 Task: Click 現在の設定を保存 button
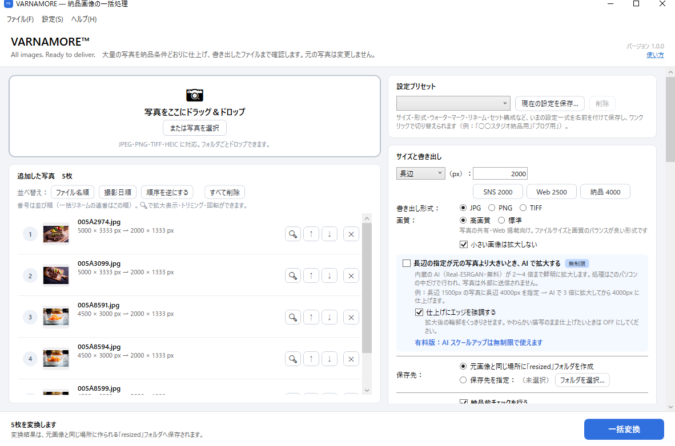[550, 103]
